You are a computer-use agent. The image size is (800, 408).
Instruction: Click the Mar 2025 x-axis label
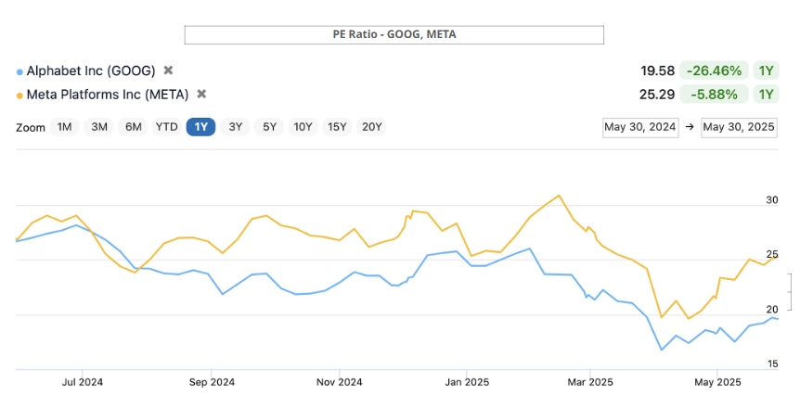tap(590, 382)
